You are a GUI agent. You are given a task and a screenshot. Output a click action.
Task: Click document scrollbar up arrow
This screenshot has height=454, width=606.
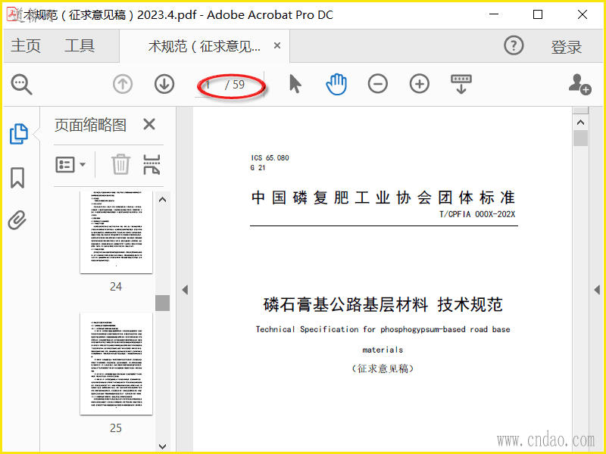[x=580, y=123]
